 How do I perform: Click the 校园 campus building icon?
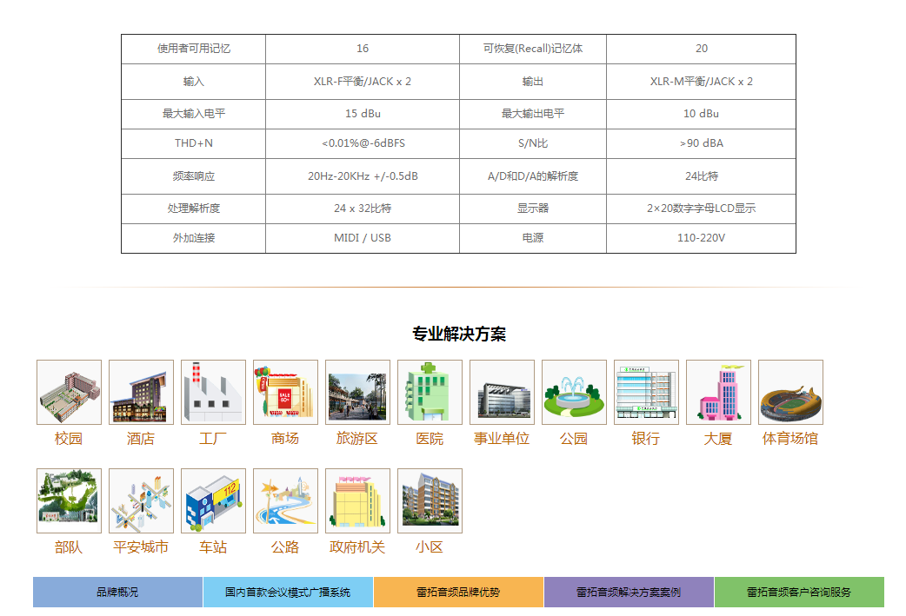pos(69,392)
